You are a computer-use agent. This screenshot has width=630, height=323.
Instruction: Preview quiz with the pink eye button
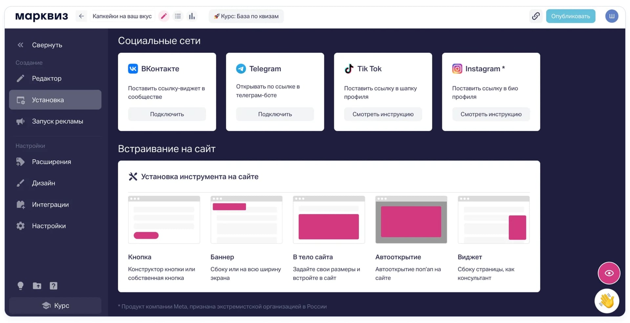click(609, 273)
